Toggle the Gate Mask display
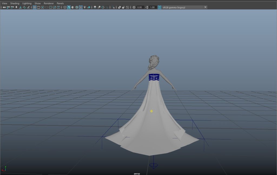This screenshot has width=277, height=175. coord(47,7)
